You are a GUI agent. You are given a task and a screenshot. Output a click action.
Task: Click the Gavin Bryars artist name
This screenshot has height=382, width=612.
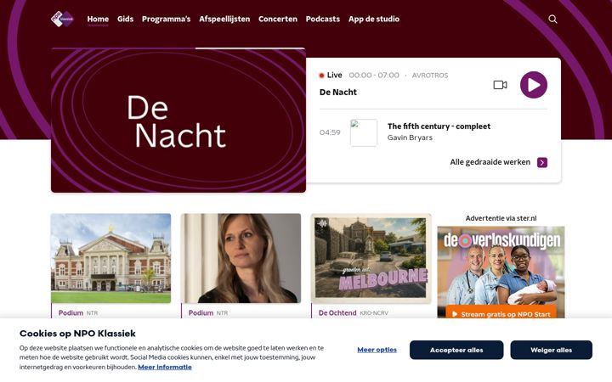410,138
